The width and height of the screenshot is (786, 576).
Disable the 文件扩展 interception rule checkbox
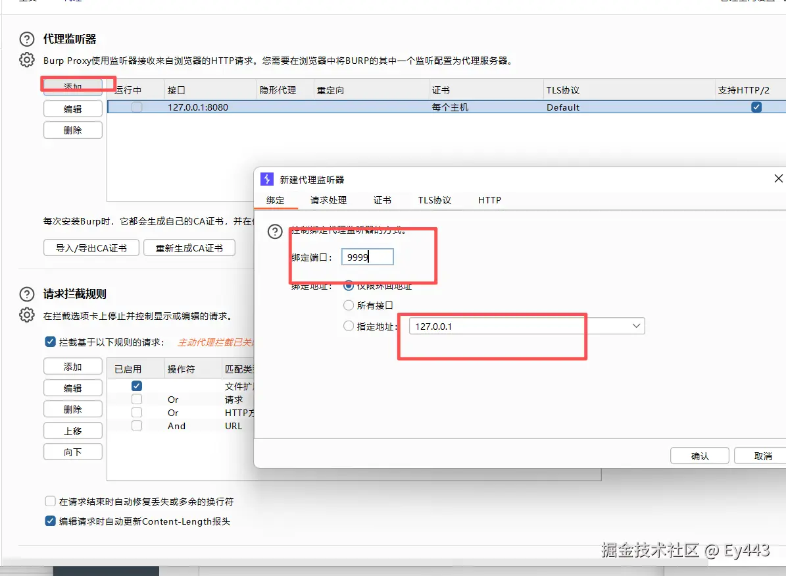pos(136,386)
